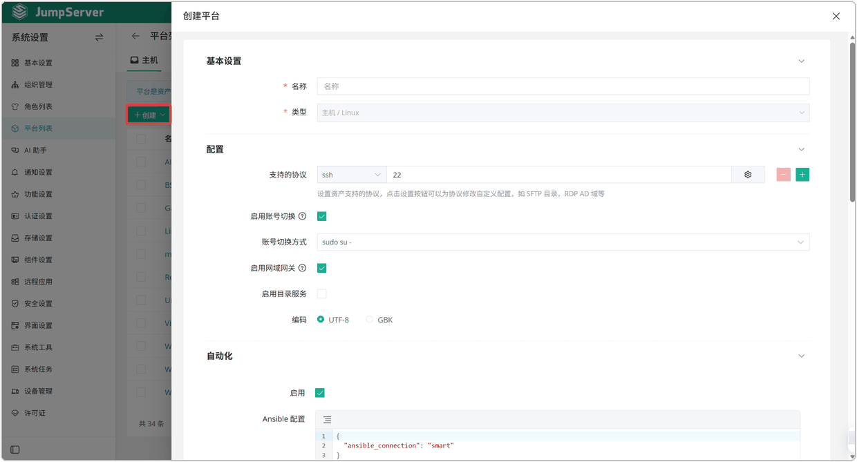Image resolution: width=857 pixels, height=462 pixels.
Task: Click the 启用网域网关 help question icon
Action: pyautogui.click(x=302, y=268)
